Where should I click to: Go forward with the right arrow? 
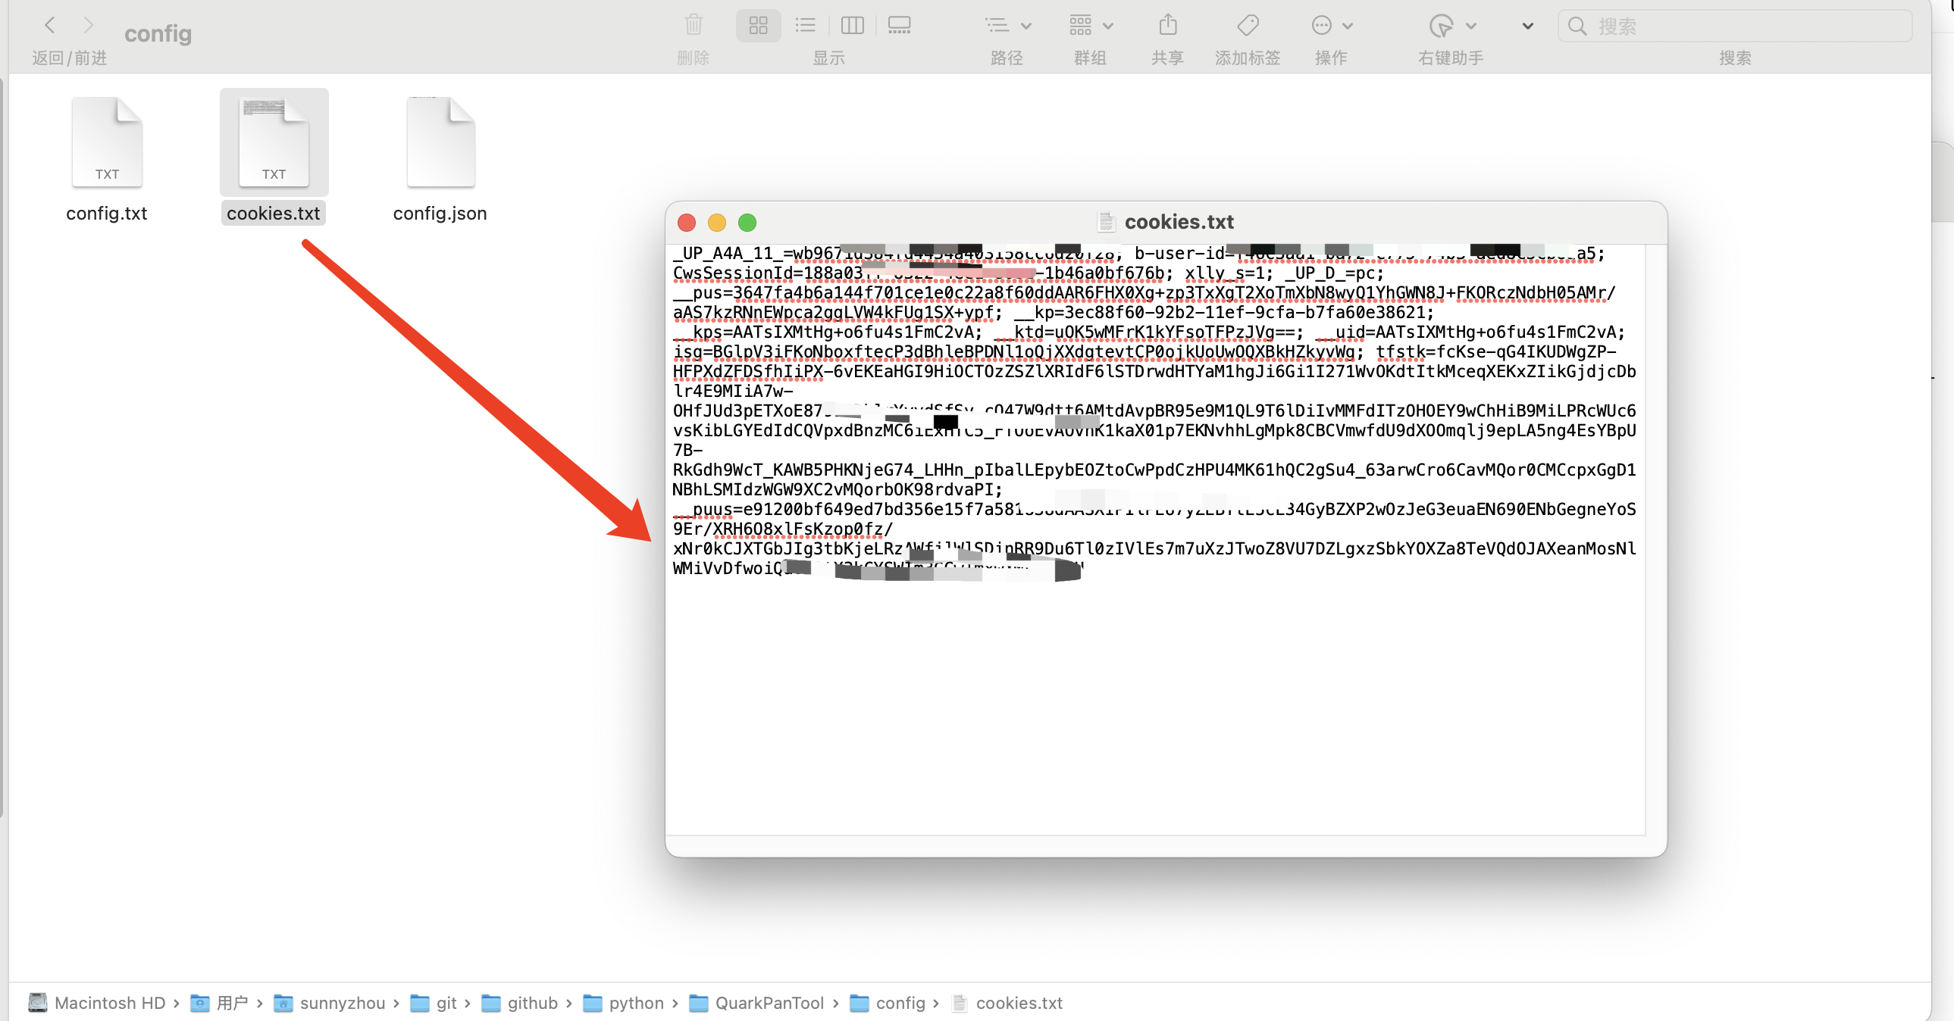click(88, 26)
